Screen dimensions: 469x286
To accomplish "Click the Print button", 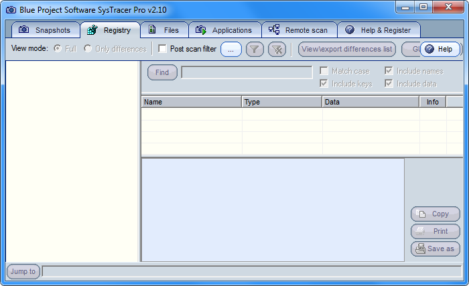I will pos(435,231).
